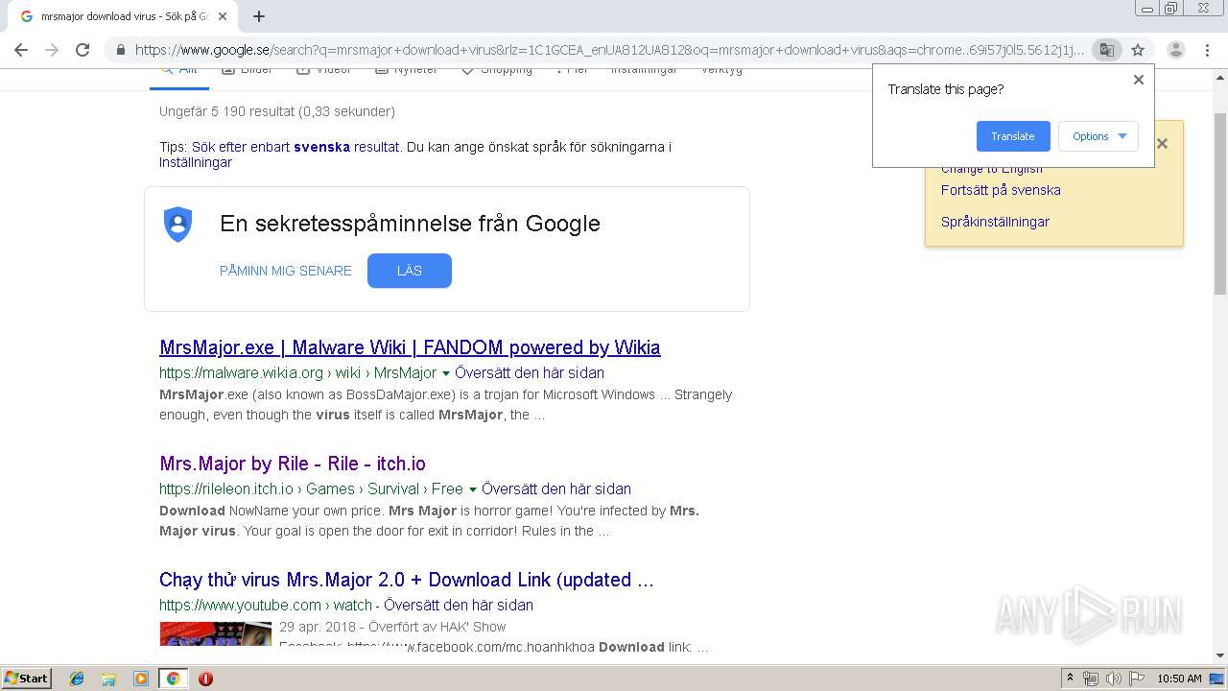Click Sök efter enbart svenska resultat link
The height and width of the screenshot is (691, 1228).
click(295, 147)
